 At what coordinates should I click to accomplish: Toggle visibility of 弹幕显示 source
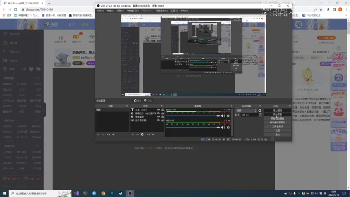[158, 113]
